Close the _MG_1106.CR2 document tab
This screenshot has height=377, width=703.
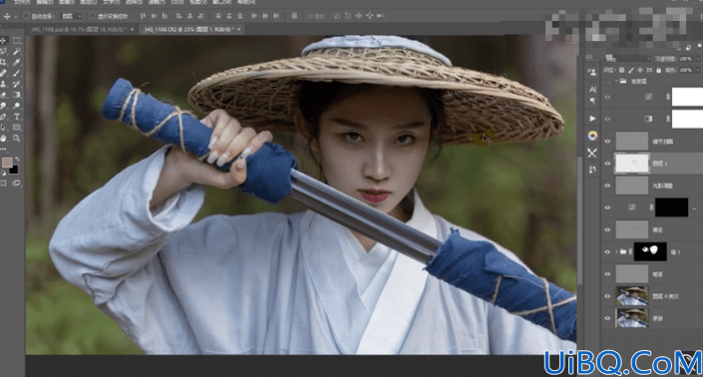[239, 29]
